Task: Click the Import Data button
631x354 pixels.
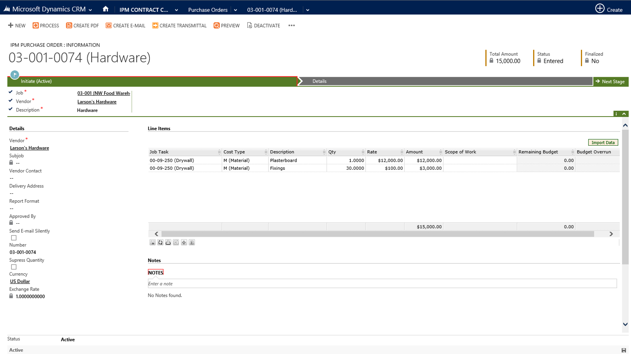Action: 603,142
